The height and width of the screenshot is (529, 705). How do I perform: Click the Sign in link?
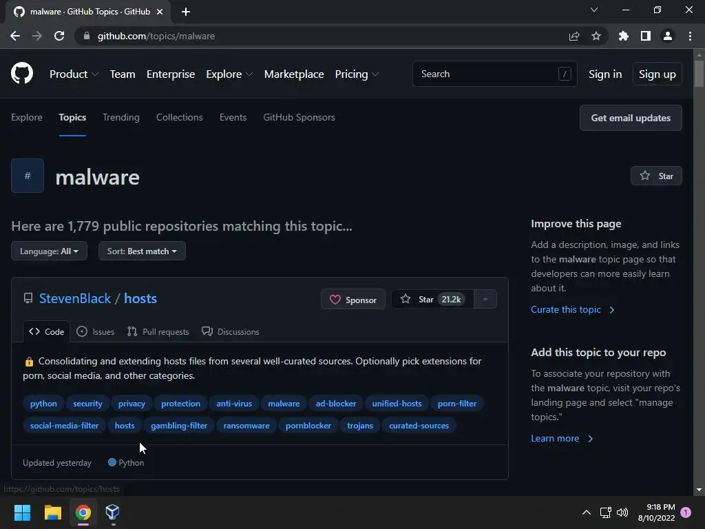pos(605,74)
